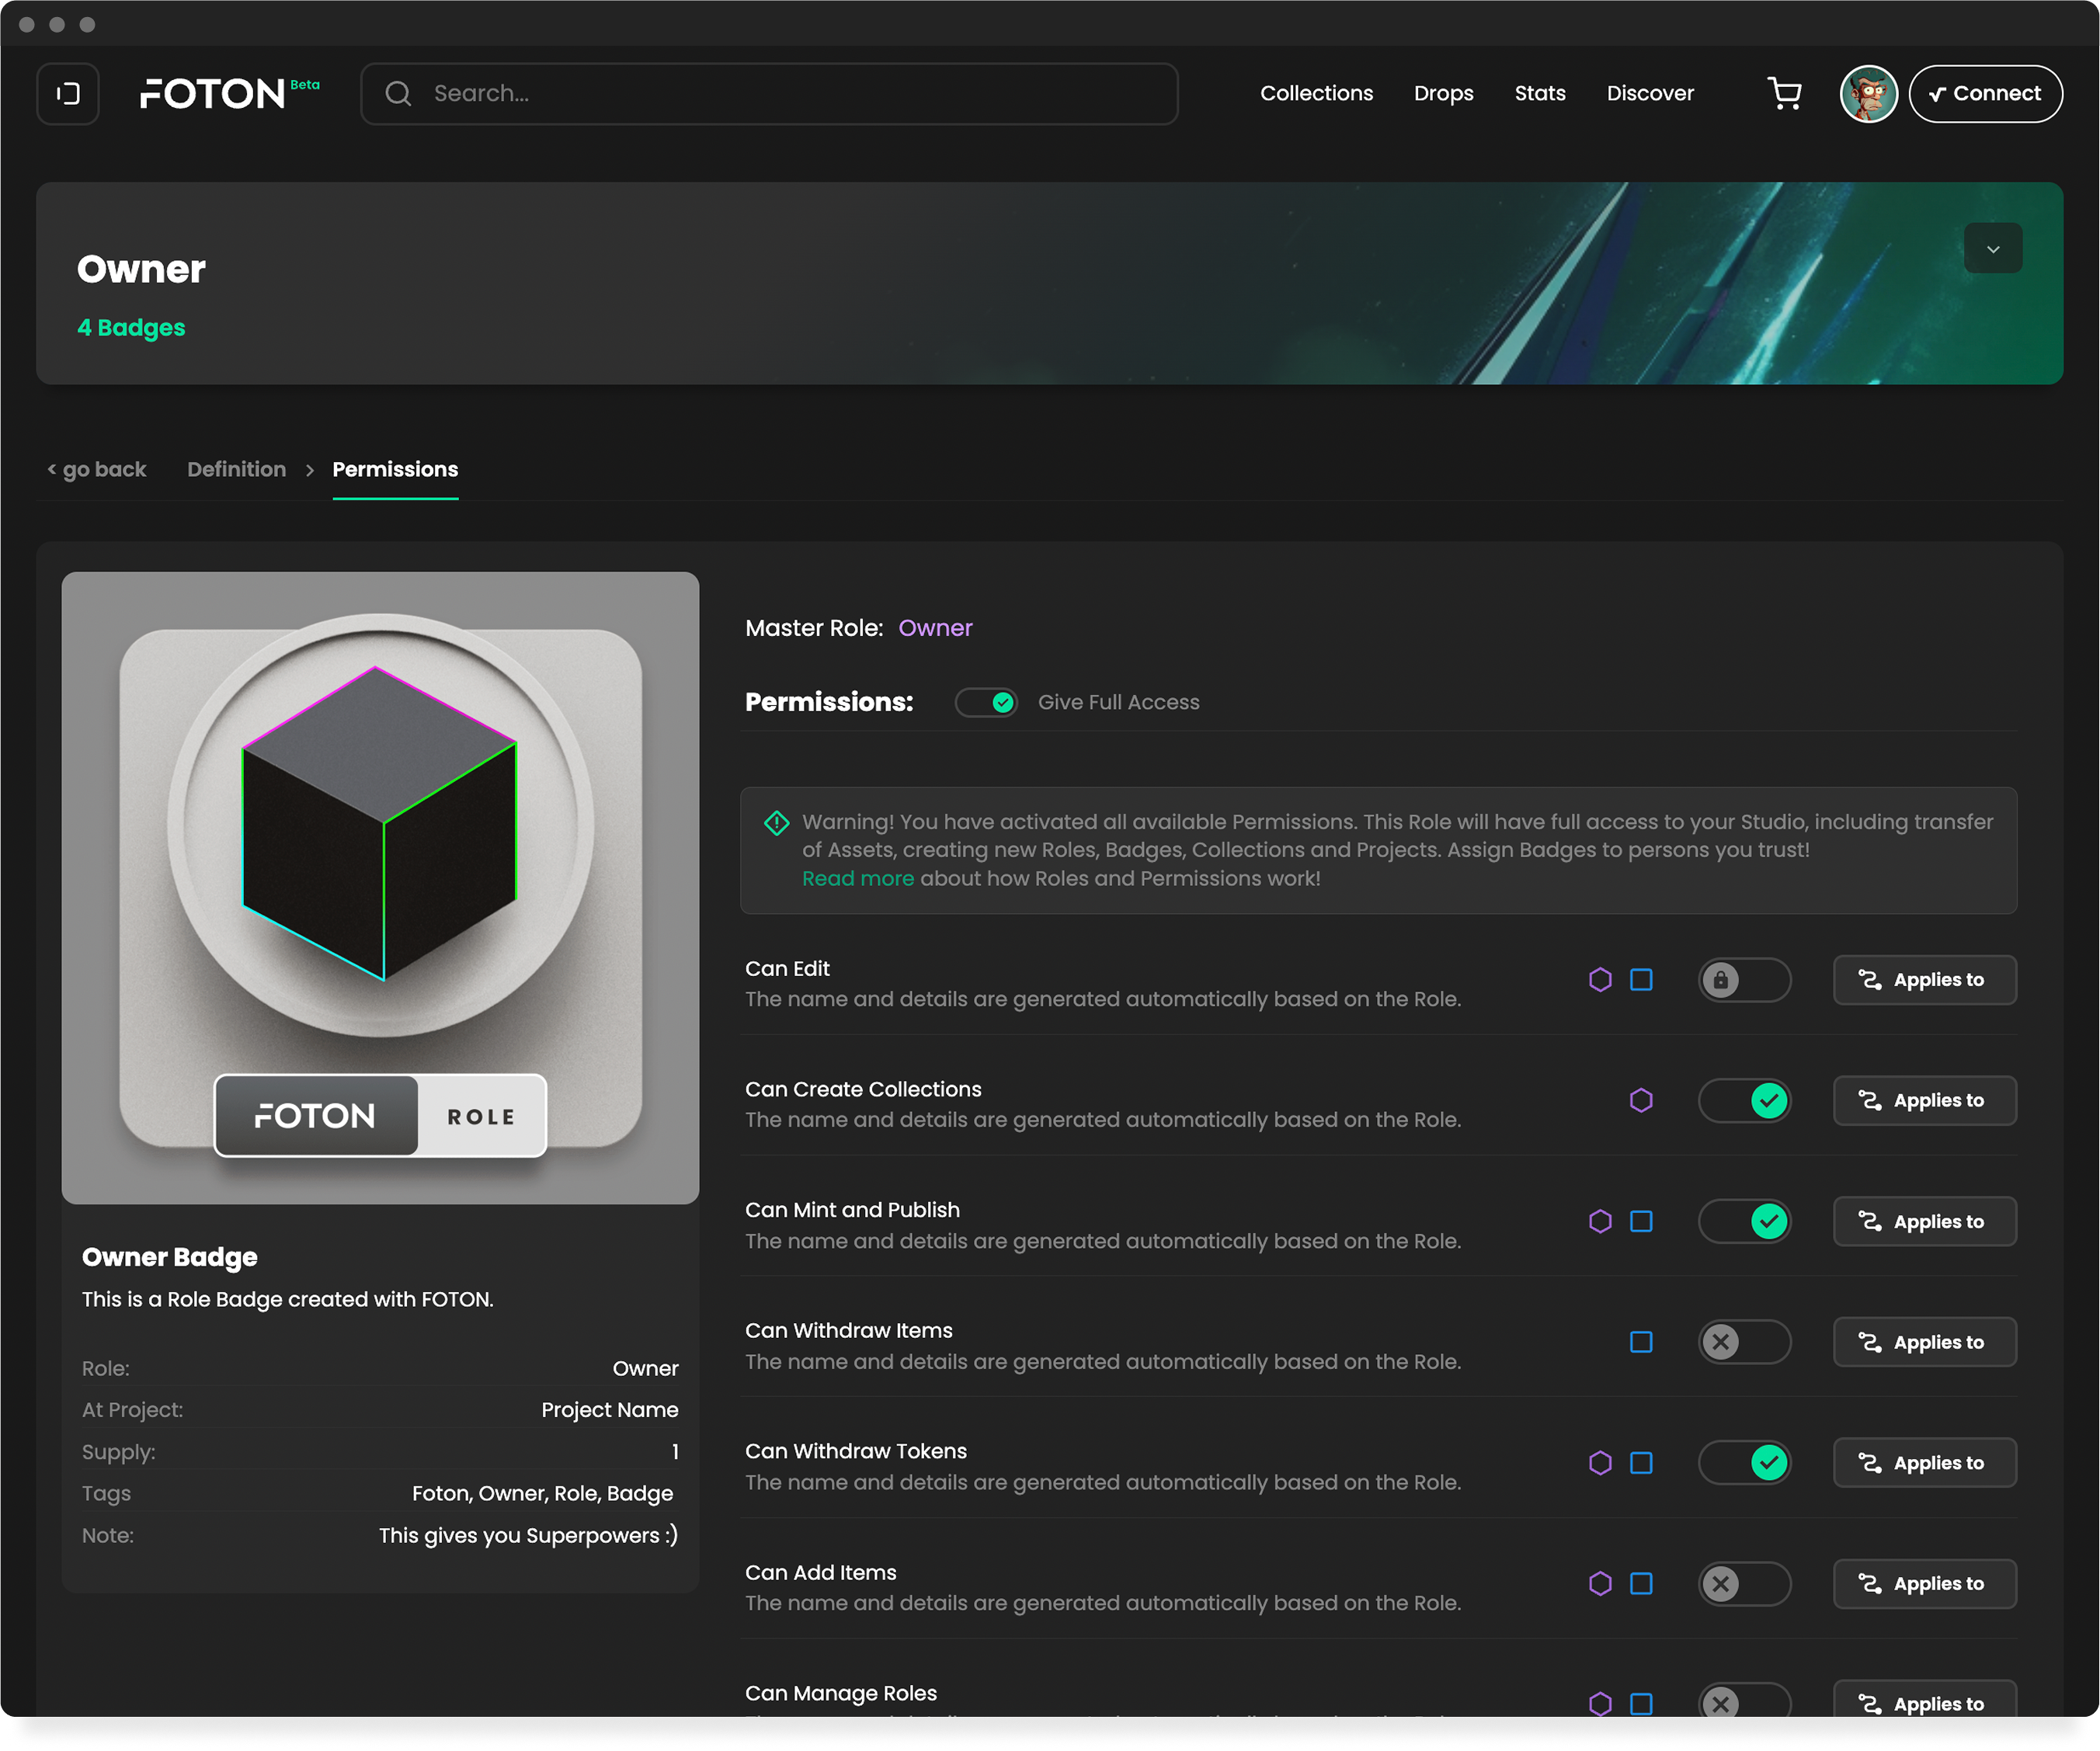This screenshot has width=2100, height=1751.
Task: Open Applies to for Can Withdraw Tokens
Action: coord(1924,1463)
